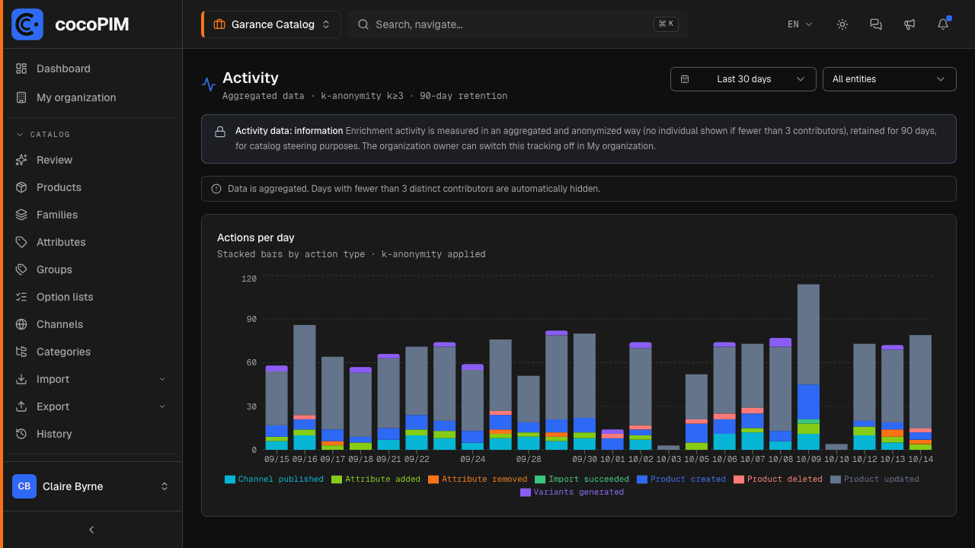Screen dimensions: 975x548
Task: Click the Product created legend entry
Action: click(x=681, y=479)
